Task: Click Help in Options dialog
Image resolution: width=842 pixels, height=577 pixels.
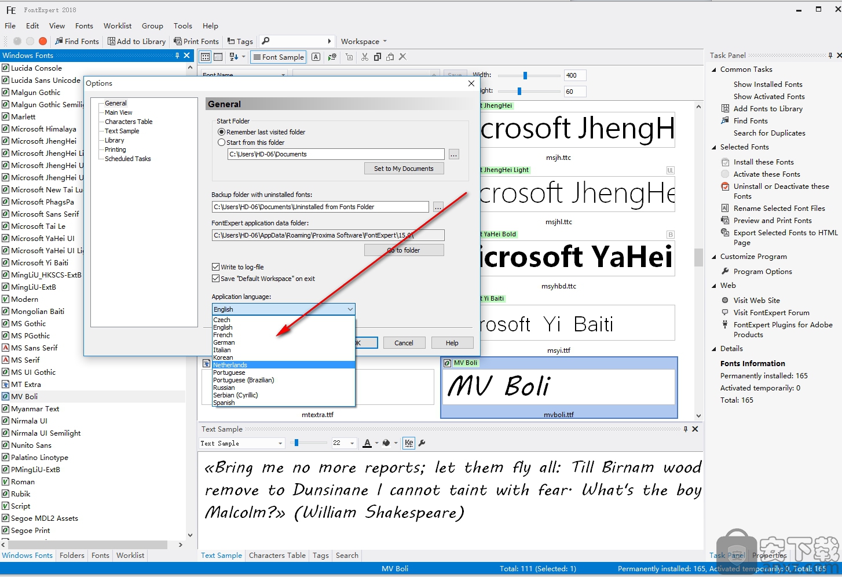Action: pyautogui.click(x=452, y=343)
